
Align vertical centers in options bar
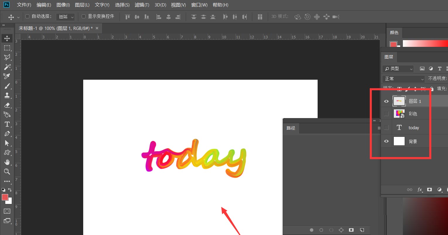(x=137, y=17)
